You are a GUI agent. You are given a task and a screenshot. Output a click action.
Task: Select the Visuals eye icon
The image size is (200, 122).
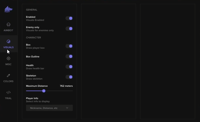tap(8, 41)
